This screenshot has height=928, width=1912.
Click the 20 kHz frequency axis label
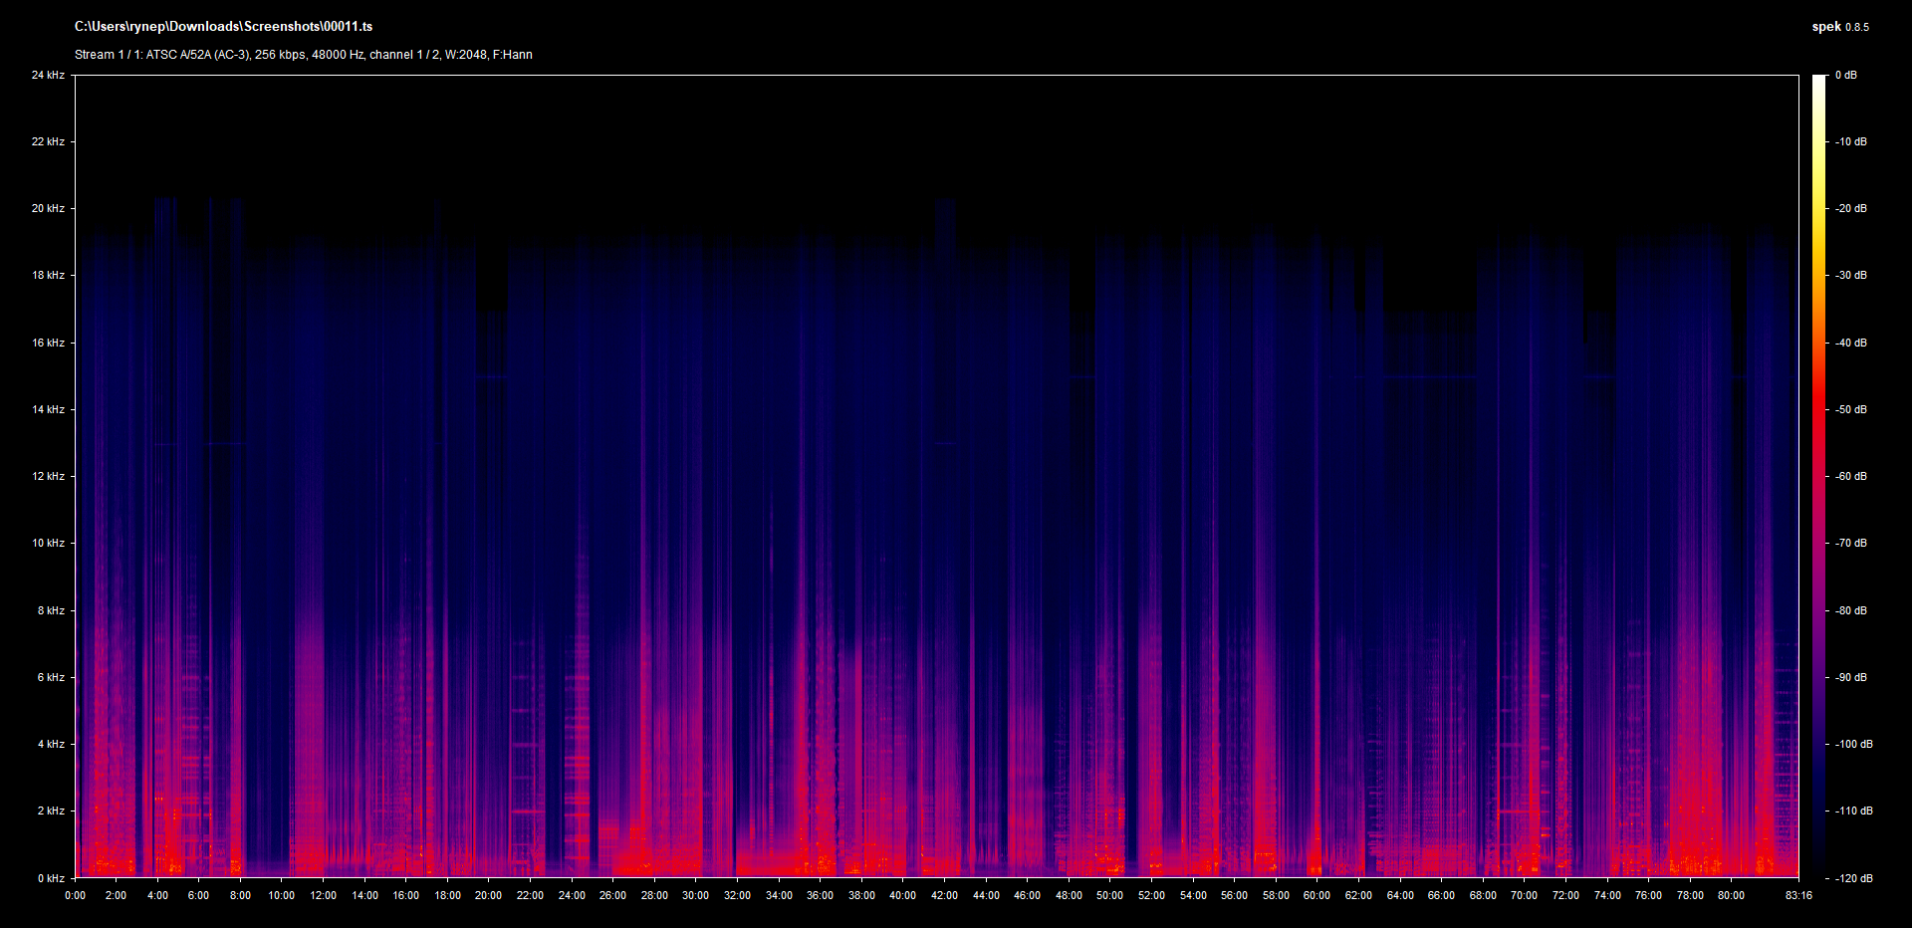coord(48,209)
